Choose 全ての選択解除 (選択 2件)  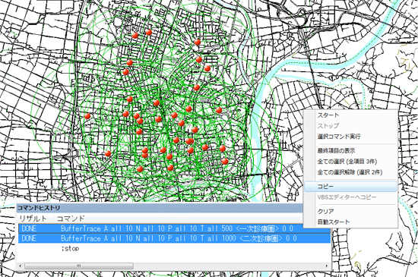click(x=350, y=172)
